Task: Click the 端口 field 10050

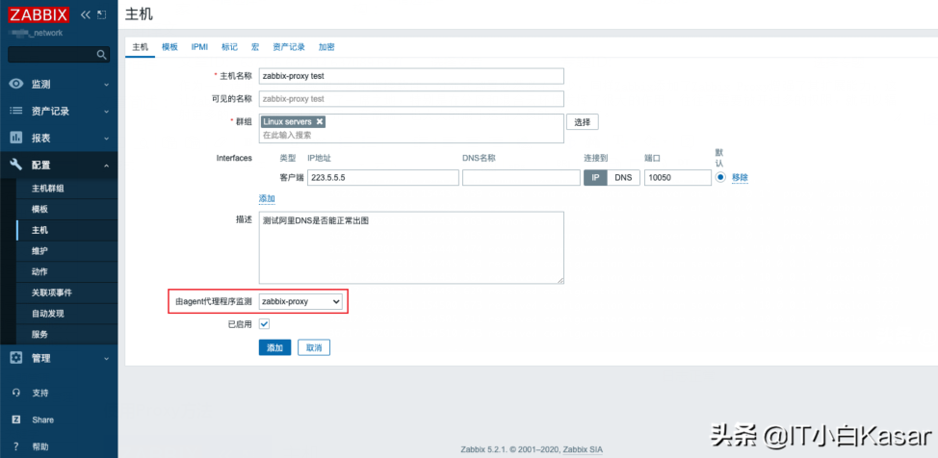Action: coord(678,178)
